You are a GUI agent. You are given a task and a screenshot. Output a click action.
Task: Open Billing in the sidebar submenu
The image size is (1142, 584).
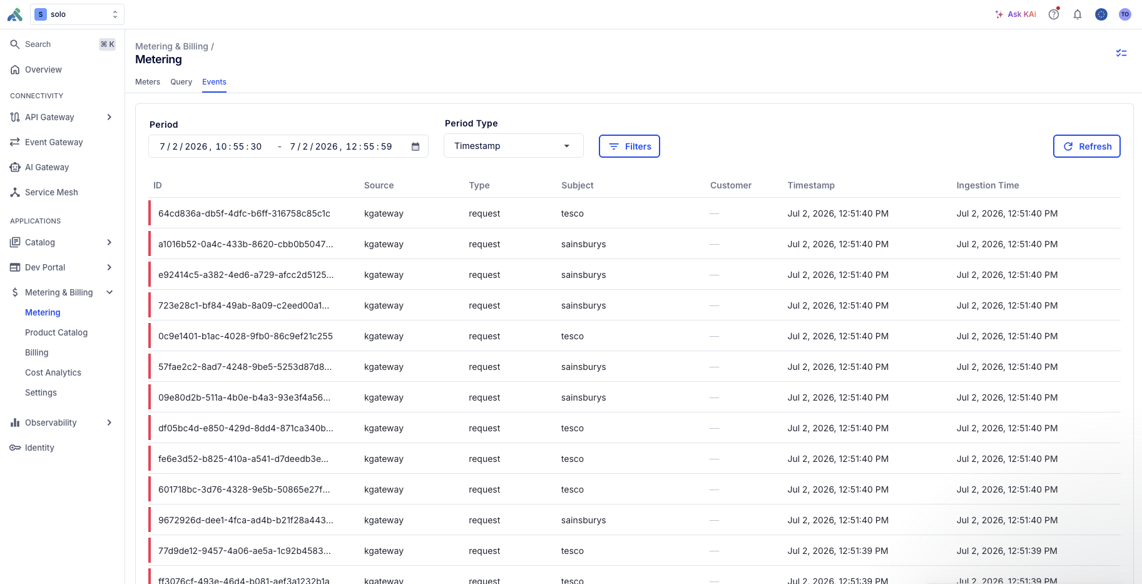[x=37, y=352]
